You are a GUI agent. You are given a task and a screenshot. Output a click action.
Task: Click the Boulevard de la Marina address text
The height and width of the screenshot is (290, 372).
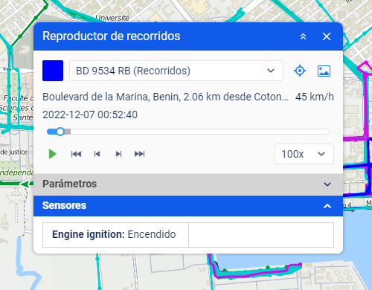pyautogui.click(x=165, y=97)
